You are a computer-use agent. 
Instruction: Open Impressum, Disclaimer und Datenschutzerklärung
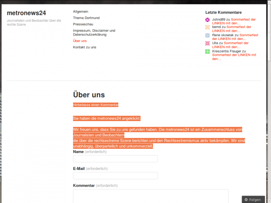coord(94,32)
